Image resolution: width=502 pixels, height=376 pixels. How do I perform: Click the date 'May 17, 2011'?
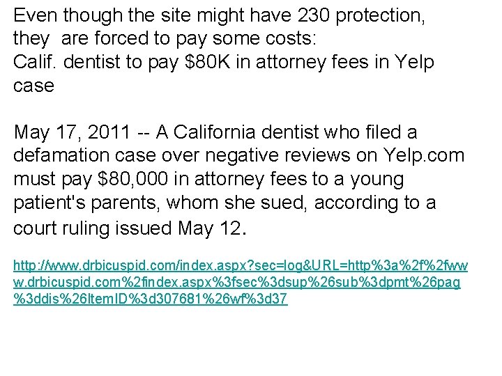click(x=72, y=132)
